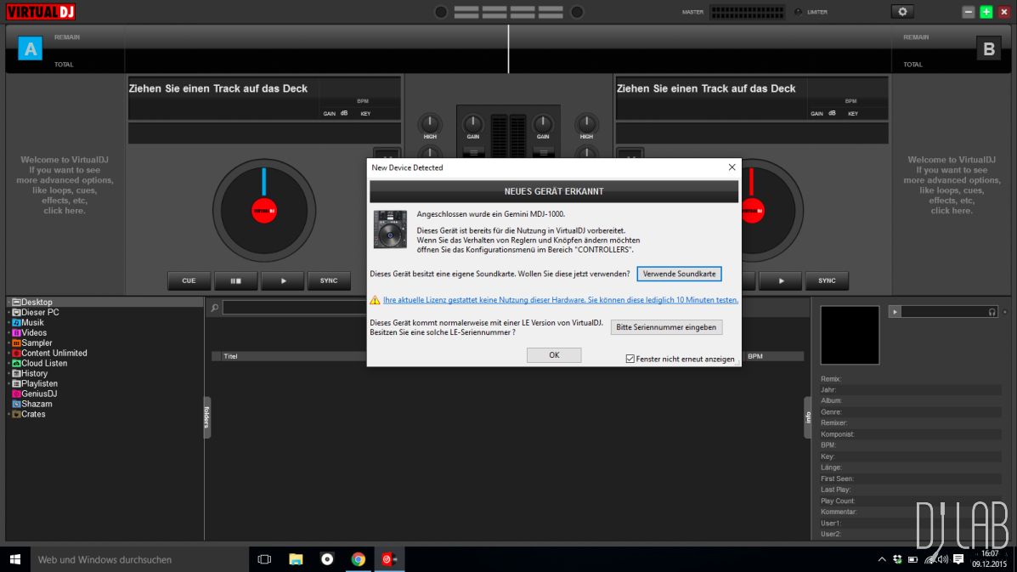The height and width of the screenshot is (572, 1017).
Task: Click the GeniusDJ folder icon
Action: pyautogui.click(x=16, y=394)
